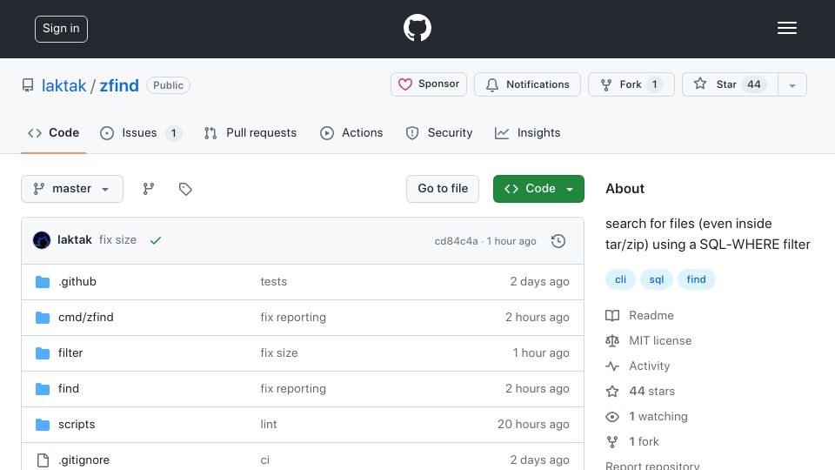The width and height of the screenshot is (835, 470).
Task: Click the .github folder icon
Action: (43, 282)
